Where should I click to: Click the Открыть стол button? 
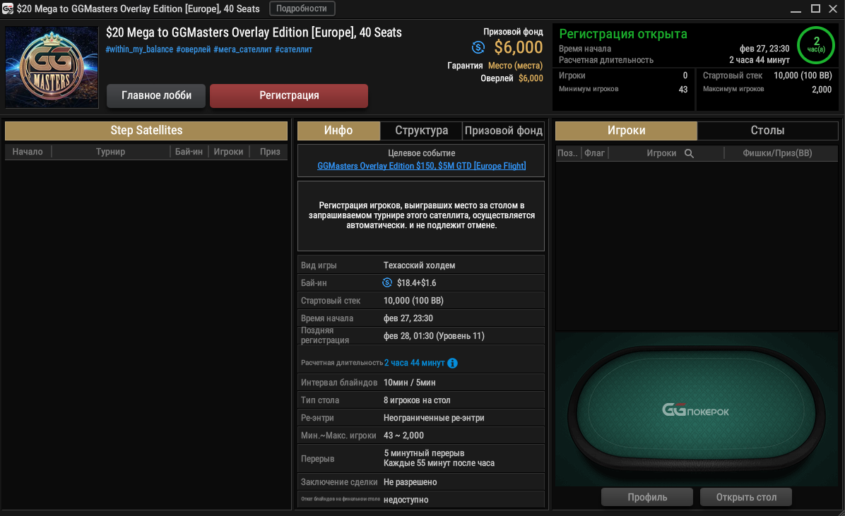[x=746, y=497]
